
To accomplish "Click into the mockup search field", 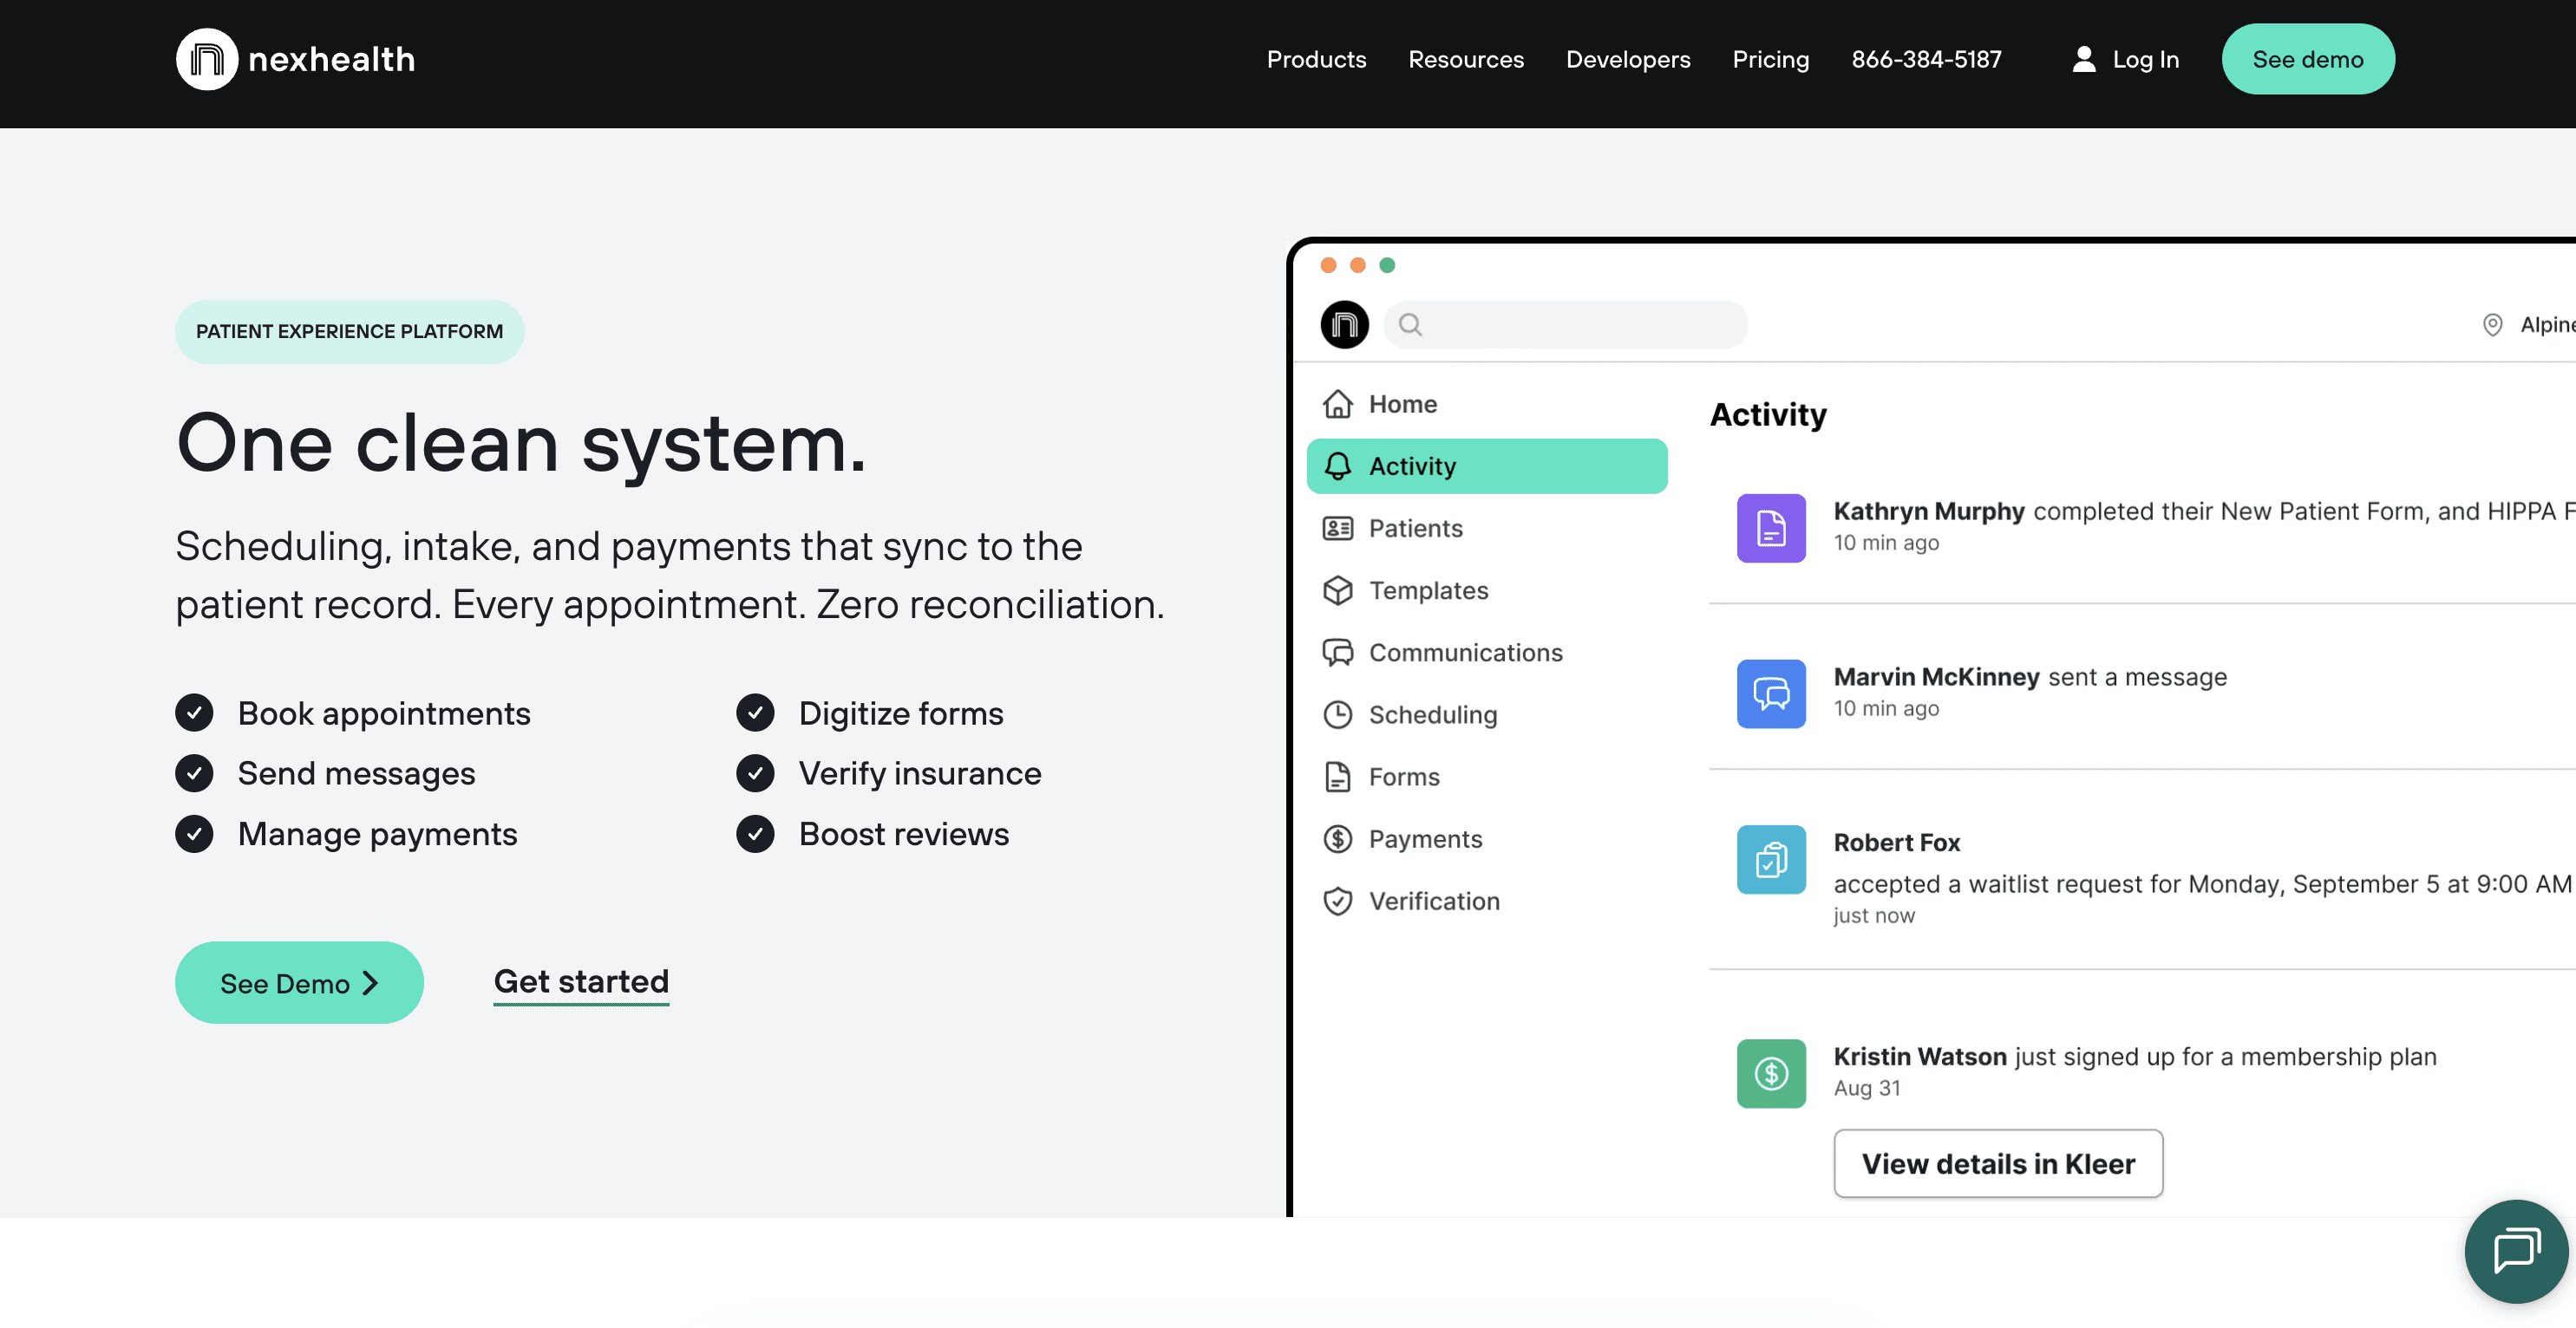I will 1565,325.
